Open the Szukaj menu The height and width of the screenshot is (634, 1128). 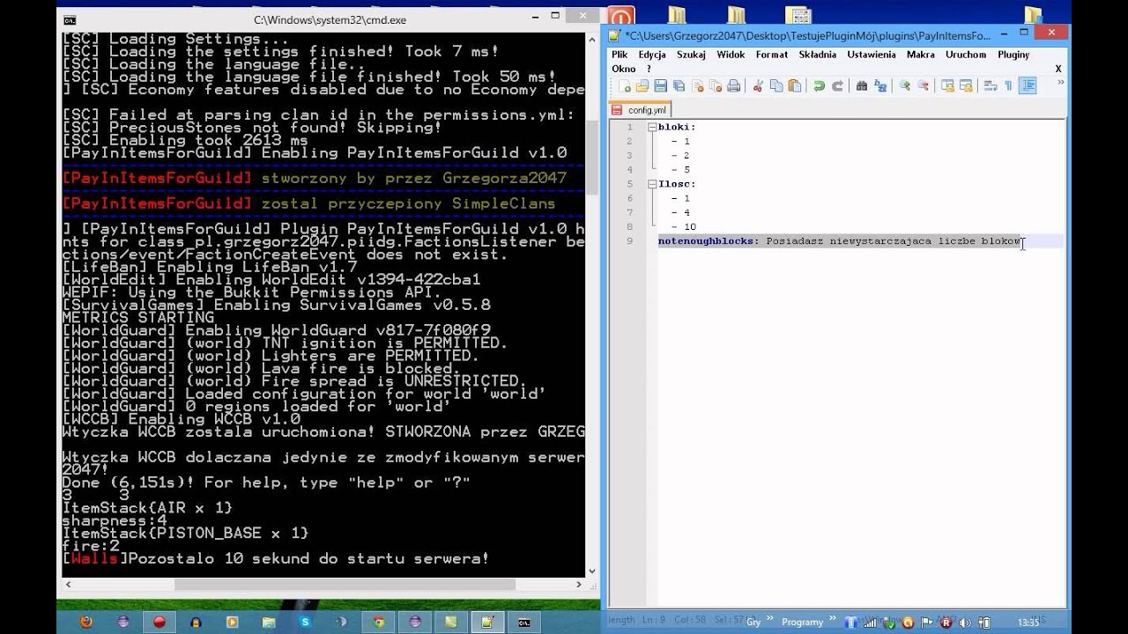pyautogui.click(x=692, y=55)
